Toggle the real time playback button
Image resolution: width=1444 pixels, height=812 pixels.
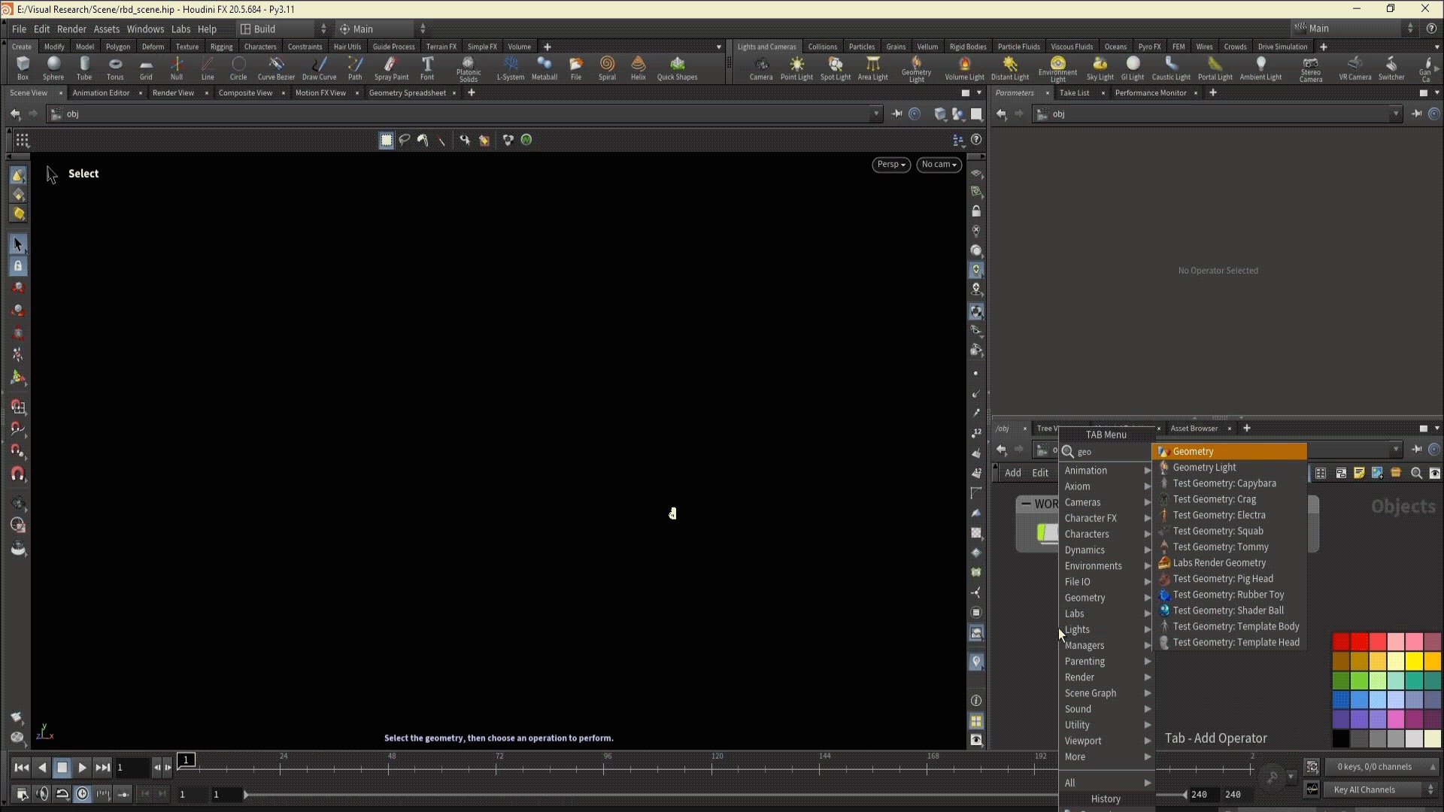(83, 794)
